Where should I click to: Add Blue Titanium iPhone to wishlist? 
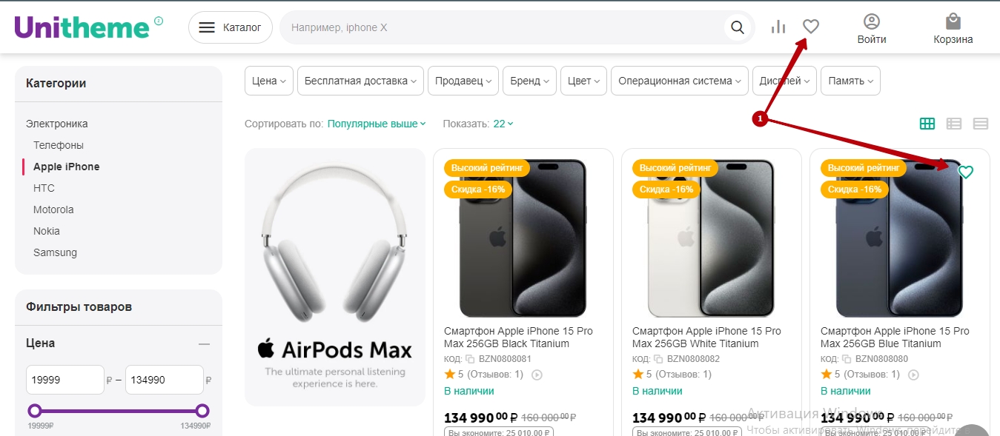pos(965,172)
